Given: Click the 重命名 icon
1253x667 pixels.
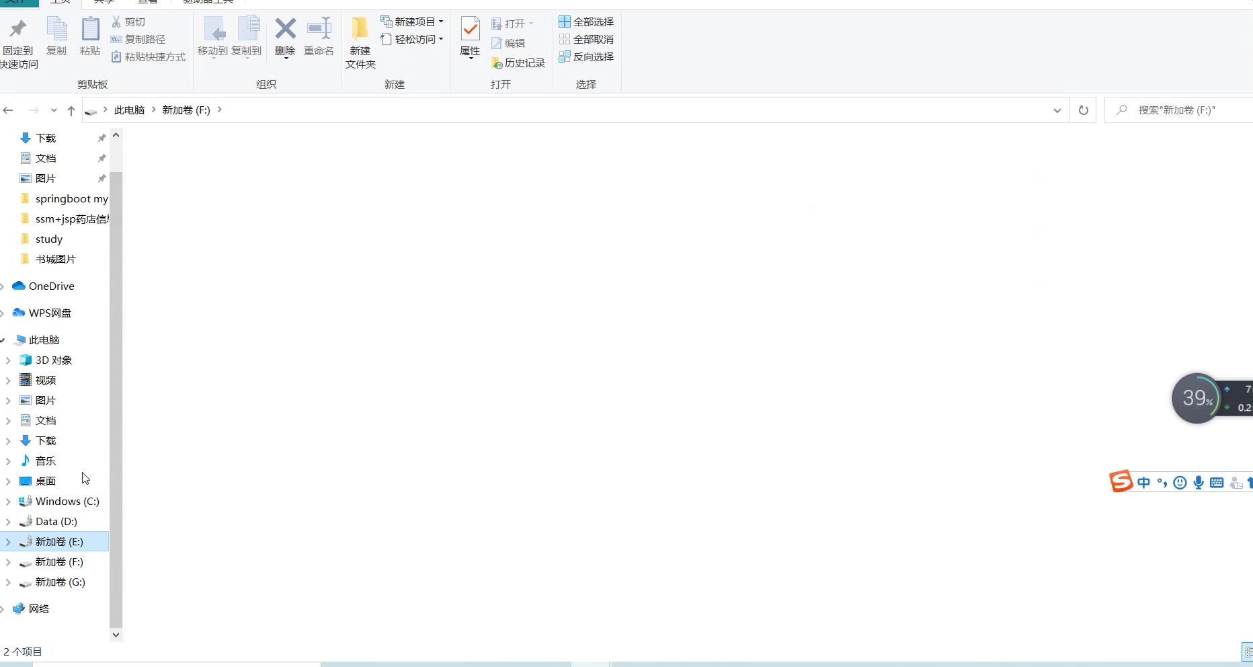Looking at the screenshot, I should coord(319,29).
